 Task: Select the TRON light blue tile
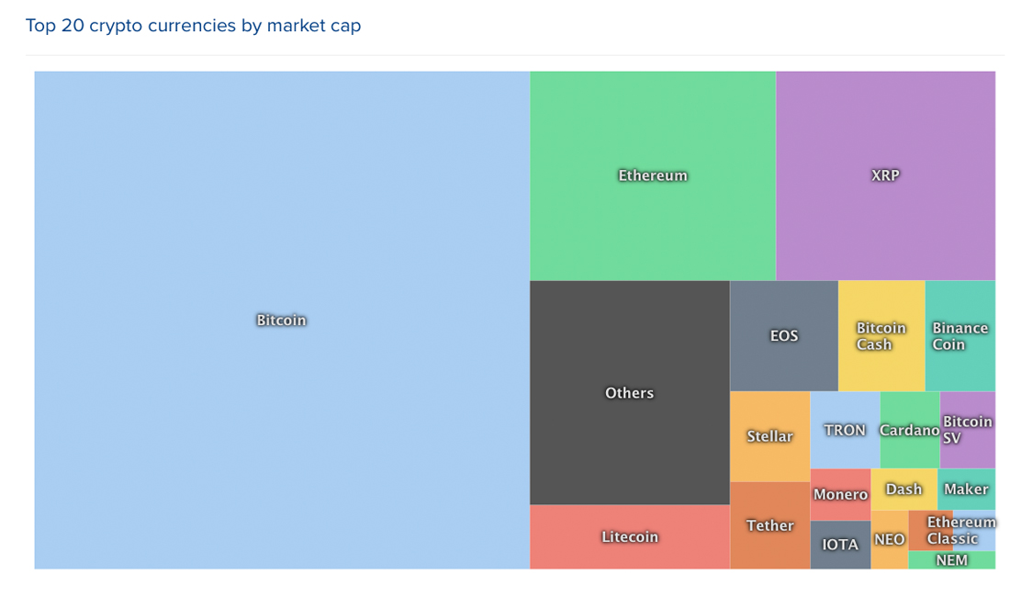(844, 430)
